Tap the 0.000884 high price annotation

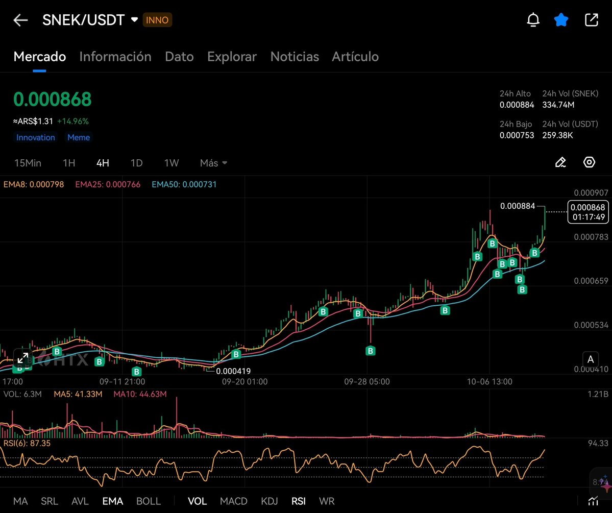point(518,206)
